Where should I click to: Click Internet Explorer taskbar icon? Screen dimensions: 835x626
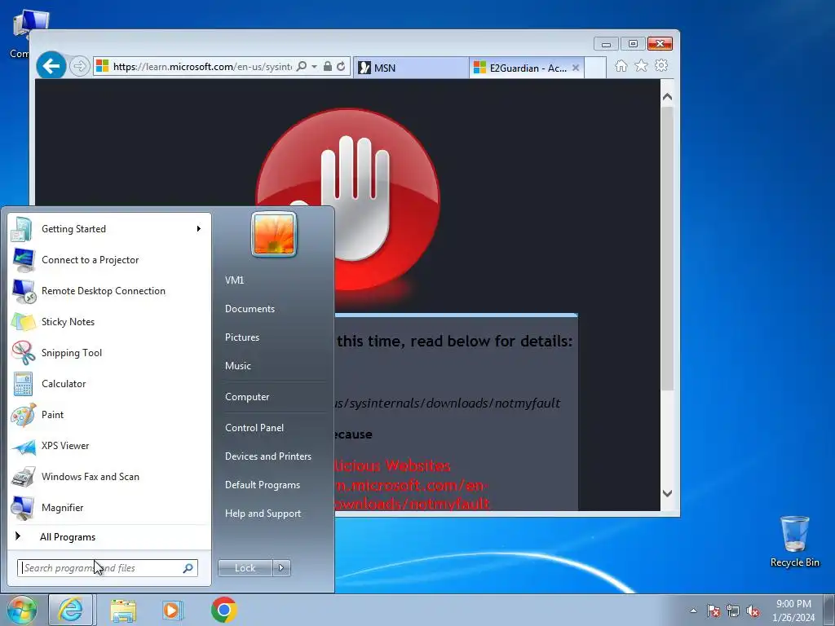(72, 610)
